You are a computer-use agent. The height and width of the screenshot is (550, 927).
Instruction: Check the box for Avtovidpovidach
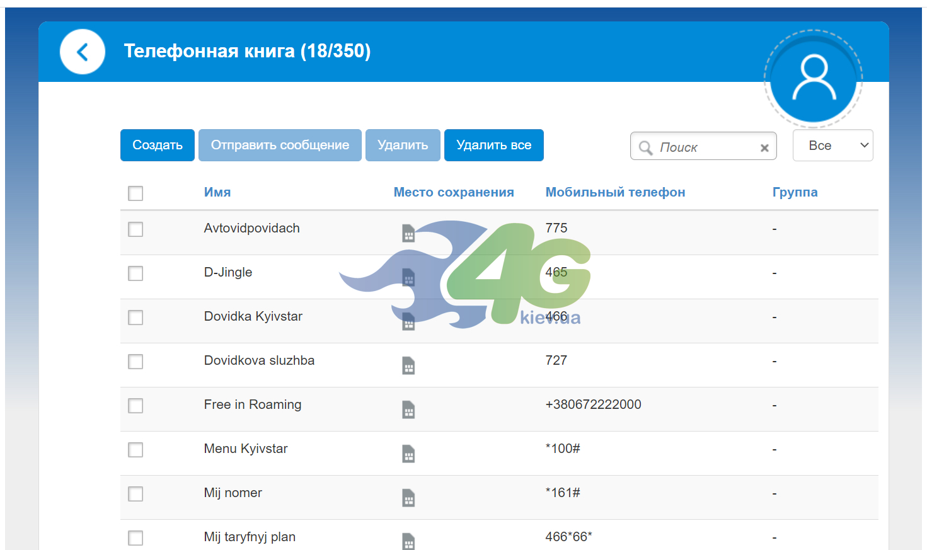(x=135, y=229)
